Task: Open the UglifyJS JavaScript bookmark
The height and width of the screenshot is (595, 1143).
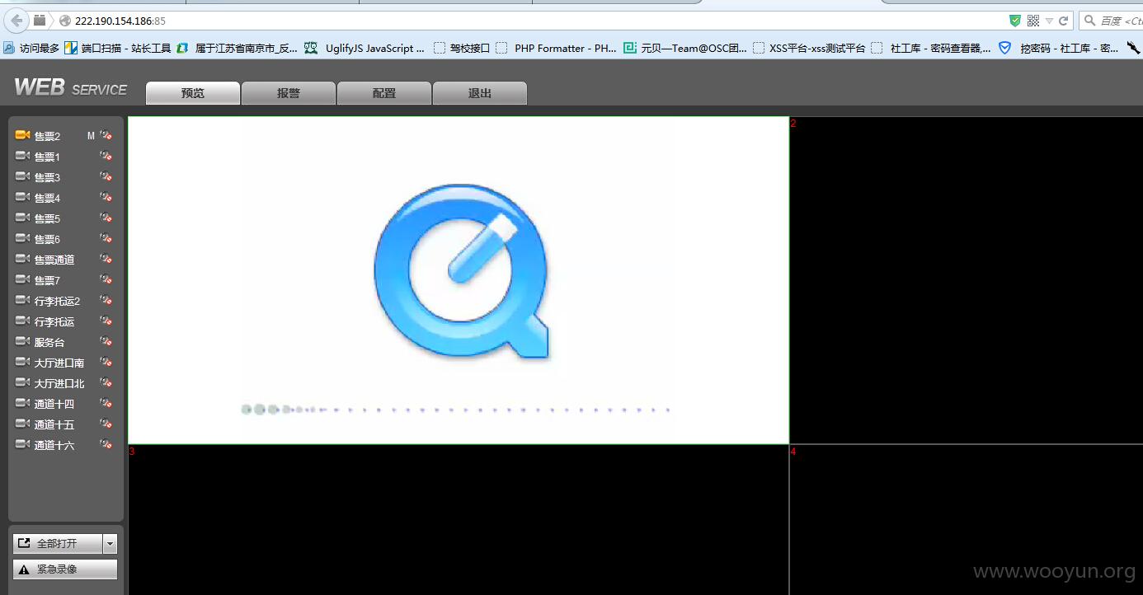Action: tap(365, 49)
